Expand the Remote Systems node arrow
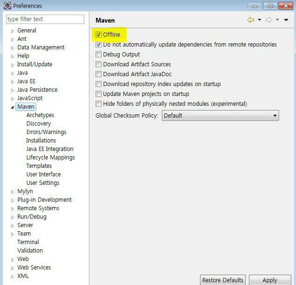 click(x=12, y=209)
